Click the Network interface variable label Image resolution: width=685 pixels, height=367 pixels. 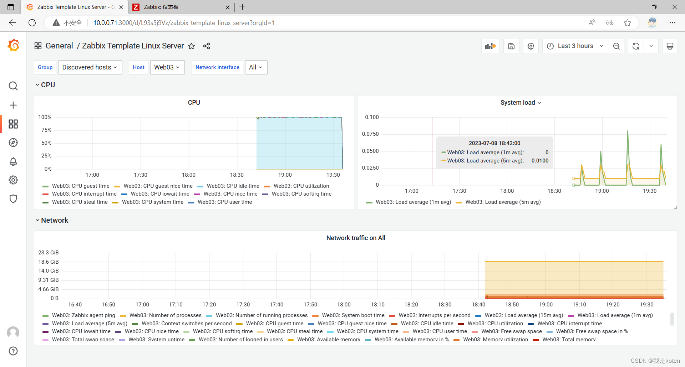pos(217,67)
